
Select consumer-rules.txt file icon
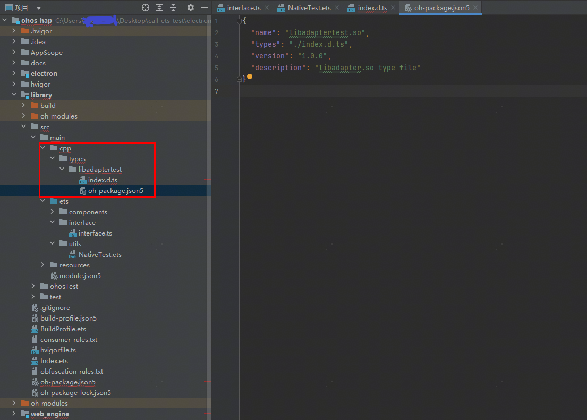coord(35,339)
